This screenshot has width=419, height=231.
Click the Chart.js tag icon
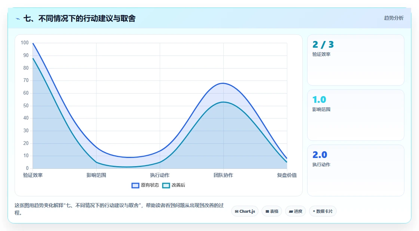click(x=236, y=212)
